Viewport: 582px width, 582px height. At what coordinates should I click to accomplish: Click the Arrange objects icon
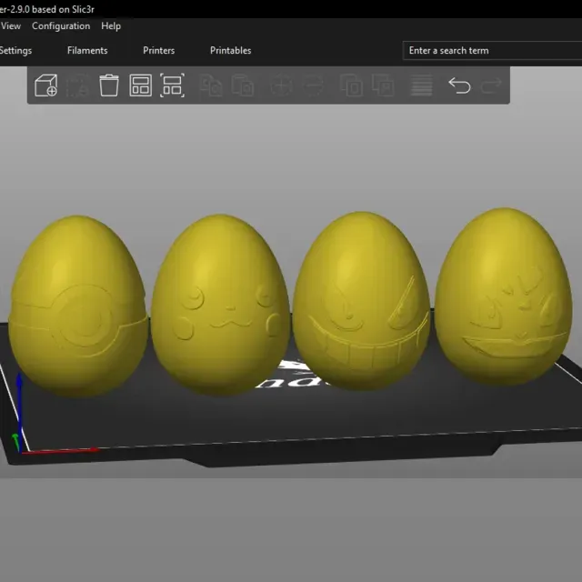point(141,85)
